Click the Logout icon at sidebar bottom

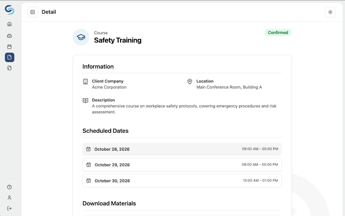pyautogui.click(x=9, y=208)
